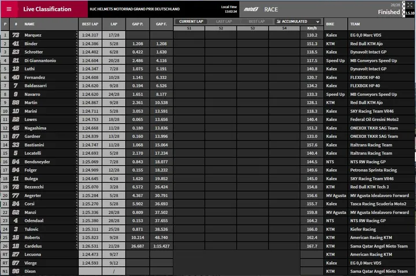This screenshot has height=276, width=416.
Task: Select rider Lowes name
Action: [31, 120]
